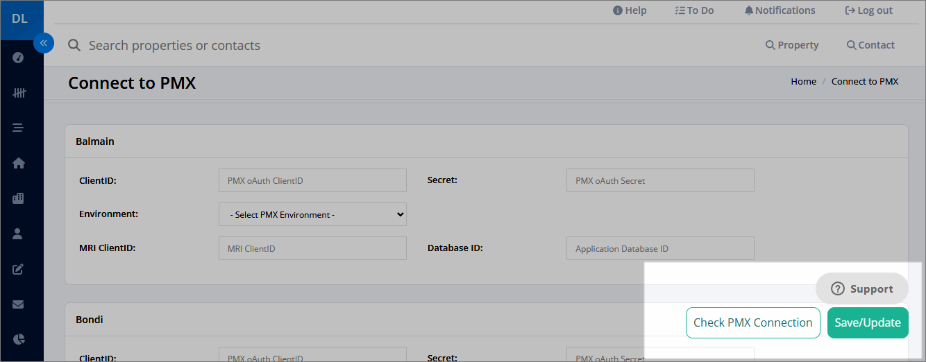Open the tally marks icon in sidebar
The width and height of the screenshot is (926, 362).
coord(19,92)
